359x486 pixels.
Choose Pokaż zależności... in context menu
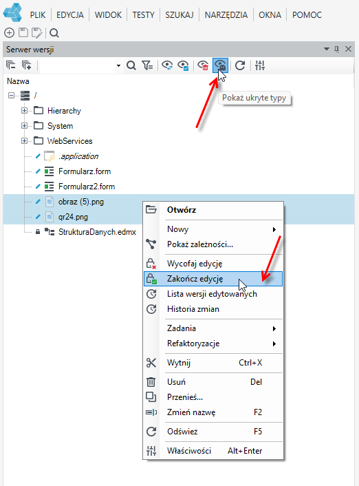coord(213,244)
